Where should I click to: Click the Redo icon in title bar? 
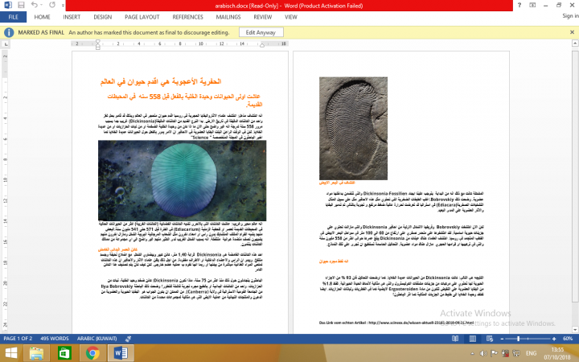click(x=52, y=5)
